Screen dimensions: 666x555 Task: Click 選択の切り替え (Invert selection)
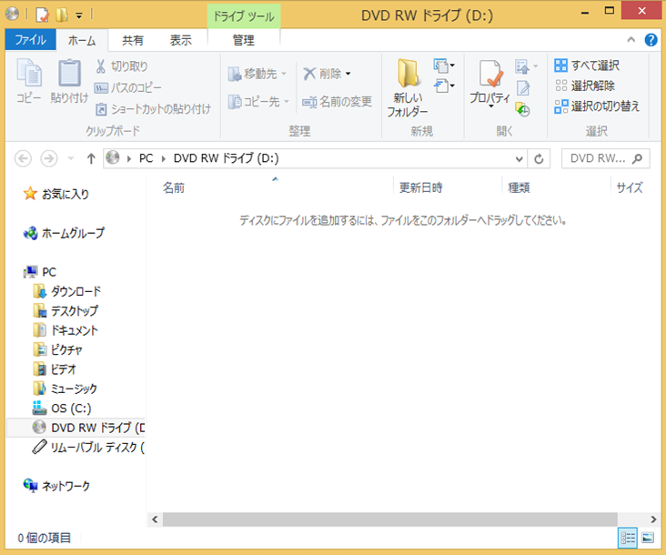coord(597,106)
